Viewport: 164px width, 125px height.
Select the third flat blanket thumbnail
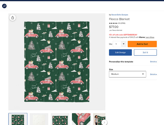[x=60, y=119]
